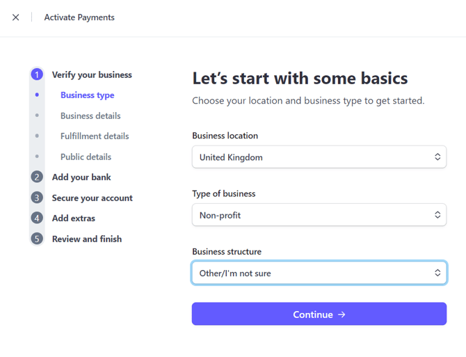Image resolution: width=466 pixels, height=357 pixels.
Task: Expand the Business structure dropdown
Action: [x=319, y=273]
